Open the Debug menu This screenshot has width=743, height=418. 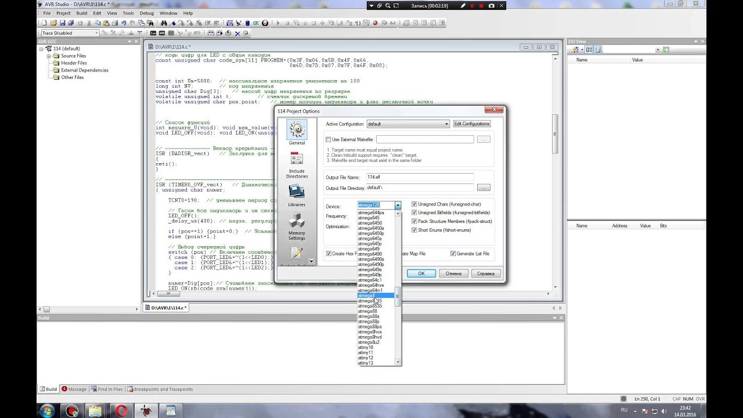click(147, 13)
